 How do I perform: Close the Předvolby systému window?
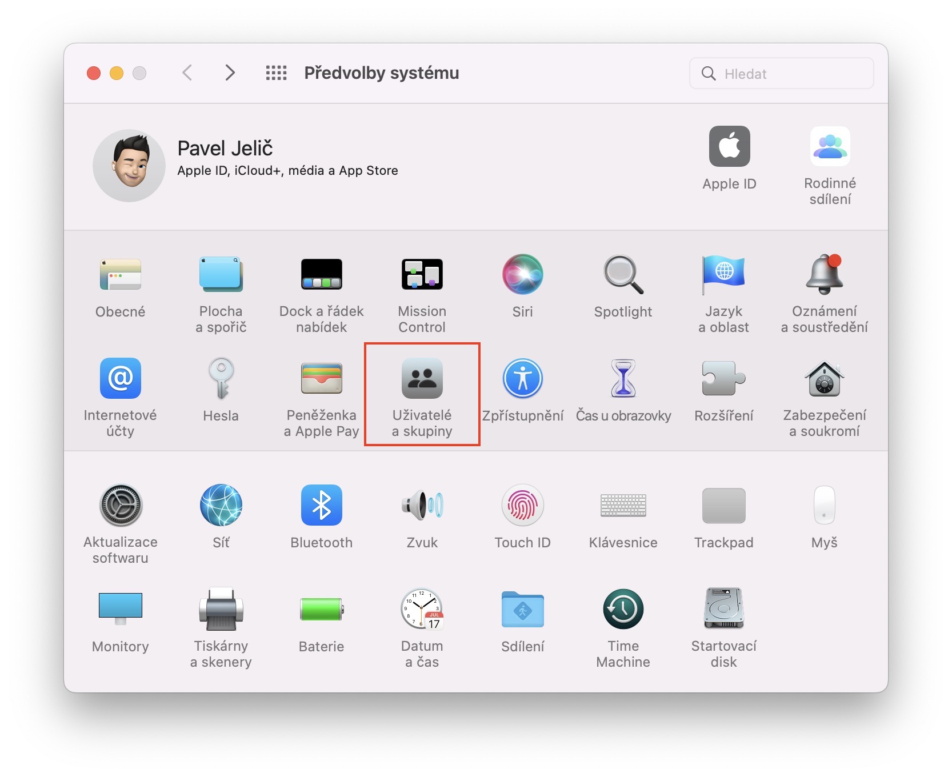(94, 73)
